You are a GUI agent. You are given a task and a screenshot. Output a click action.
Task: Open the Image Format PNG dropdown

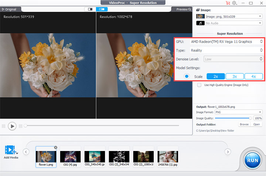pyautogui.click(x=239, y=112)
